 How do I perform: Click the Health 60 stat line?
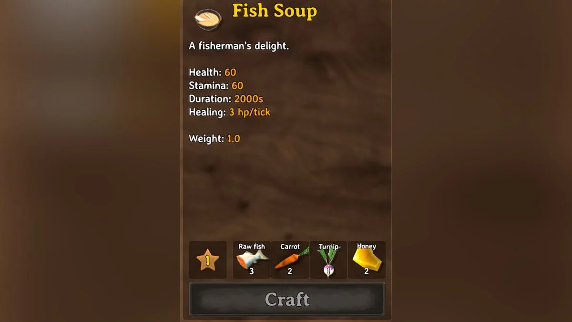[x=213, y=73]
